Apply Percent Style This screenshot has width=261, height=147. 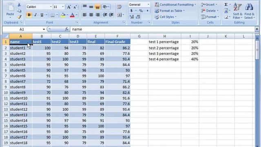pyautogui.click(x=141, y=11)
